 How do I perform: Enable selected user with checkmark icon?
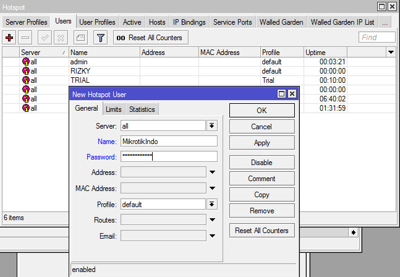point(45,38)
